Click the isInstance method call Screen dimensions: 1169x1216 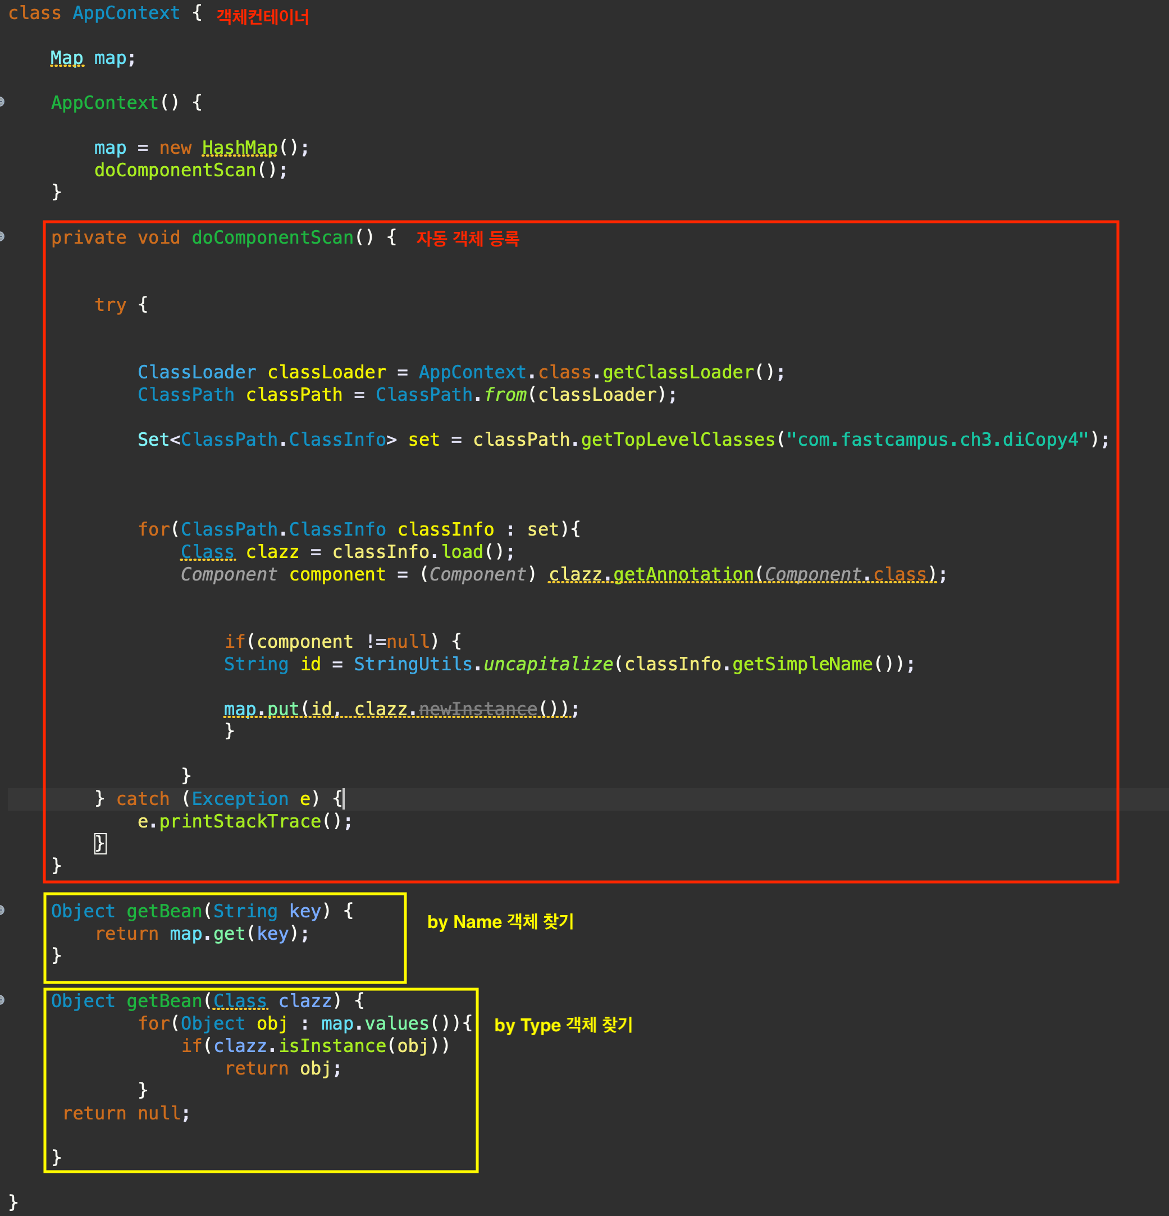tap(332, 1046)
